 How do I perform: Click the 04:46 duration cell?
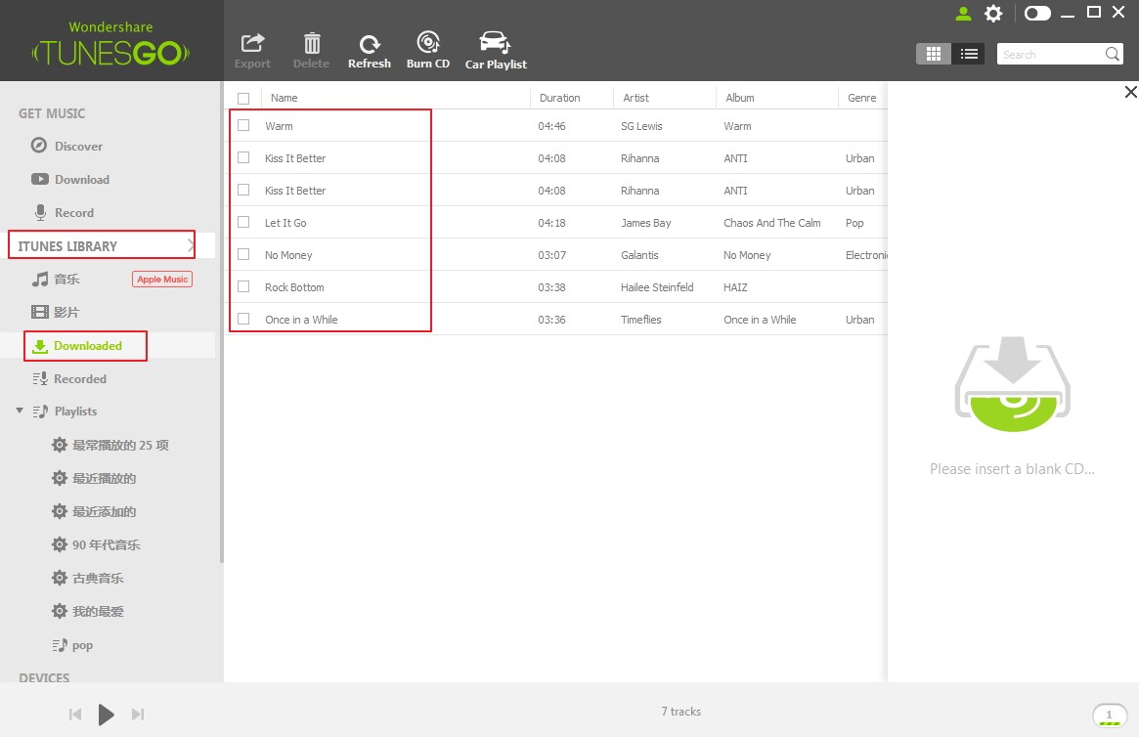[x=551, y=126]
